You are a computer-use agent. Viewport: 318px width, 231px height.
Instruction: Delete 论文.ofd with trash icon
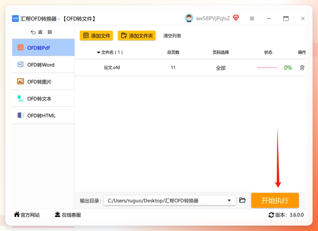[302, 67]
